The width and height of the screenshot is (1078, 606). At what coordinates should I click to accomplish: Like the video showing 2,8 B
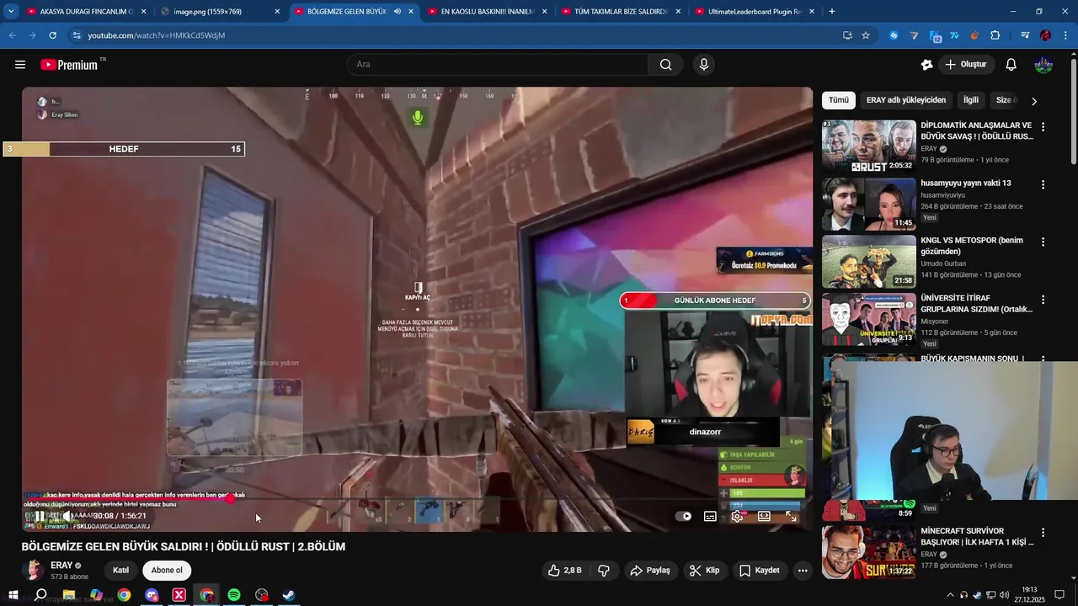pyautogui.click(x=564, y=571)
